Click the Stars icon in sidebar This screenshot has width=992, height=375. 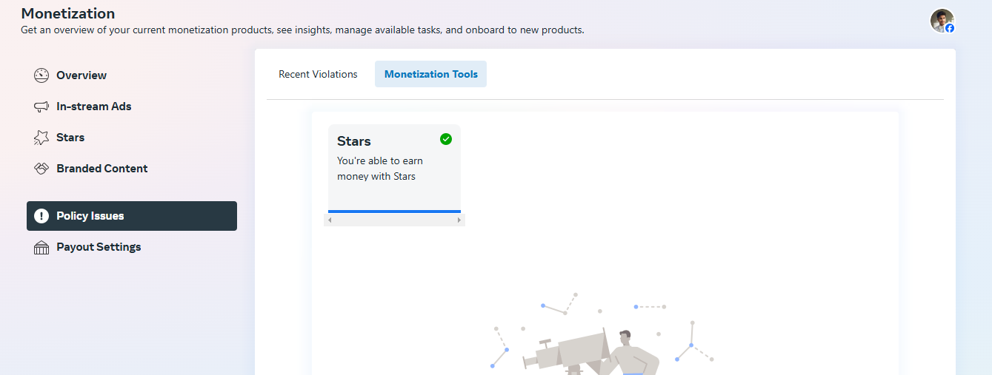click(x=41, y=138)
